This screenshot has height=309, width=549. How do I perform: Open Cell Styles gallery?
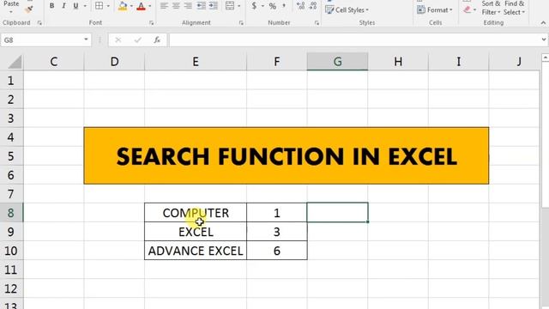pyautogui.click(x=347, y=9)
